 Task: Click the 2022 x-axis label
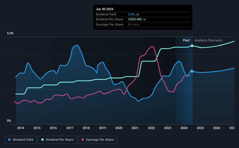click(x=151, y=128)
